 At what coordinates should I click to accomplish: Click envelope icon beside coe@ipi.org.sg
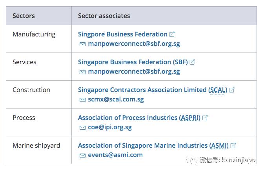(x=82, y=128)
